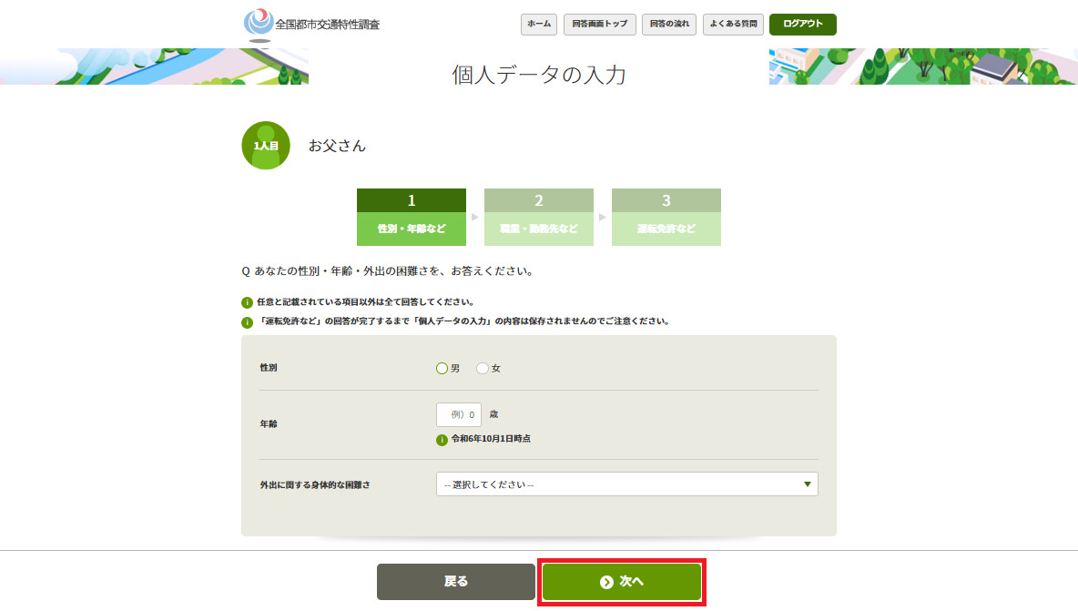Select the 男 radio button

[x=442, y=369]
